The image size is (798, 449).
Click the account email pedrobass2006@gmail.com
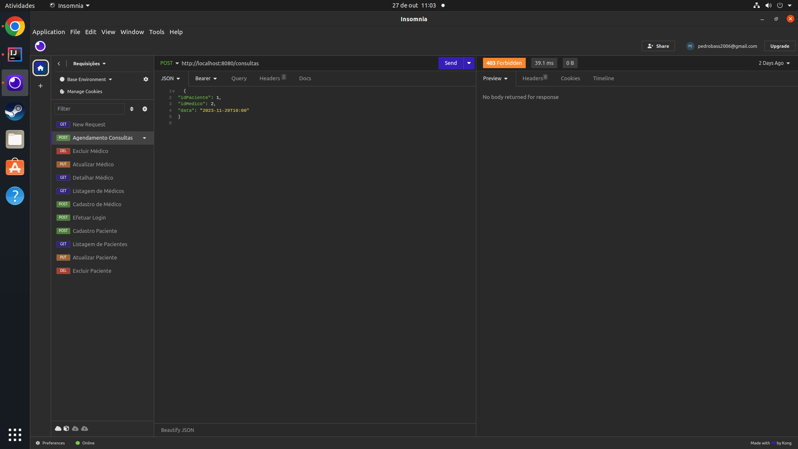coord(727,46)
